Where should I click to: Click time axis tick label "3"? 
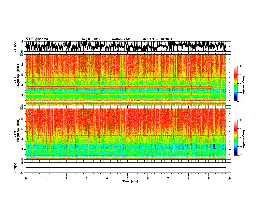tap(87, 178)
